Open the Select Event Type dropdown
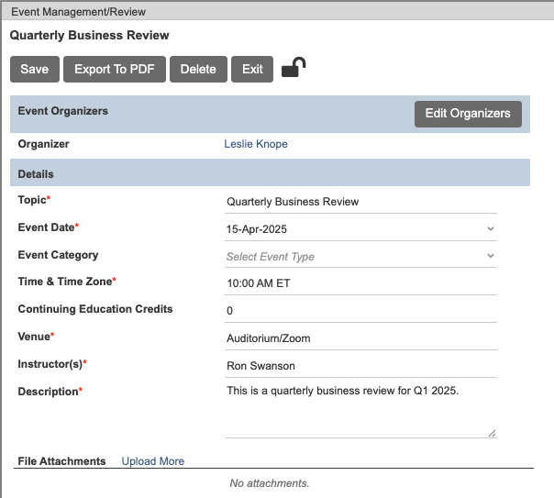This screenshot has width=554, height=498. tap(360, 257)
